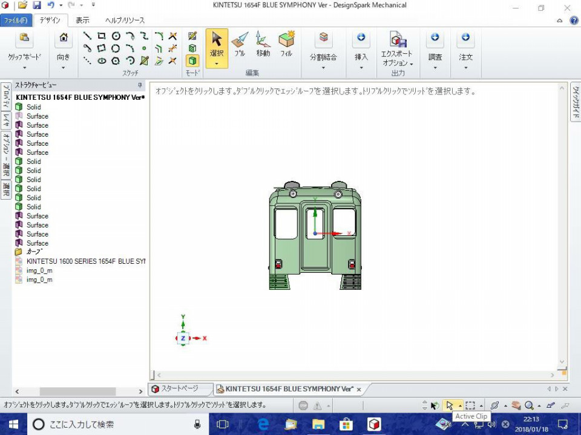Open File Explorer from the taskbar
Screen dimensions: 581x435
(318, 424)
